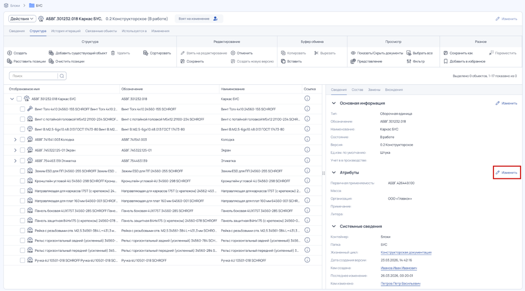Viewport: 525px width, 291px height.
Task: Click the top-right header Изменить button
Action: pos(506,18)
